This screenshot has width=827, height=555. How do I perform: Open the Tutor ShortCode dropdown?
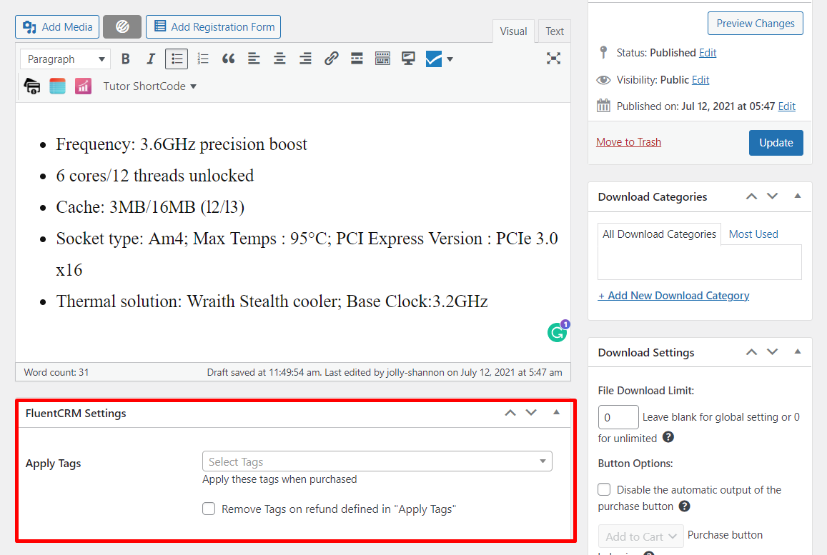click(150, 86)
